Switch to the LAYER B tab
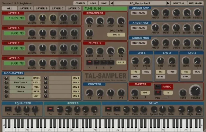 click(x=42, y=8)
